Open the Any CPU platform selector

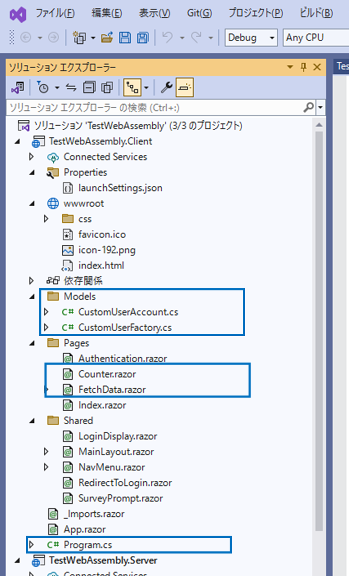314,37
